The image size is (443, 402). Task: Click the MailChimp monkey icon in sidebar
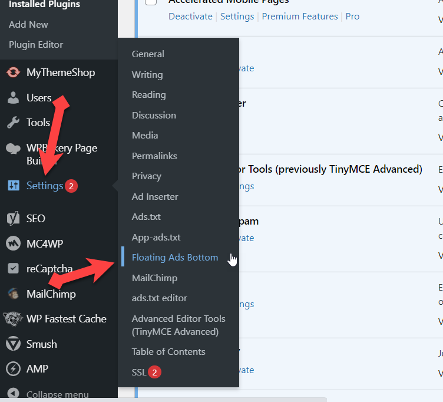(x=13, y=294)
